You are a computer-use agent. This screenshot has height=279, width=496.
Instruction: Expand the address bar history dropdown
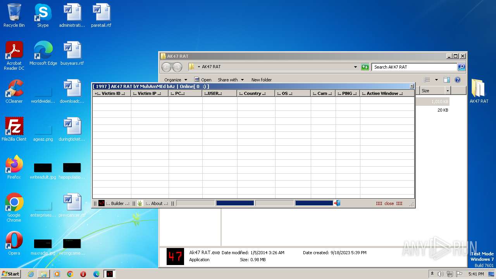[x=355, y=67]
